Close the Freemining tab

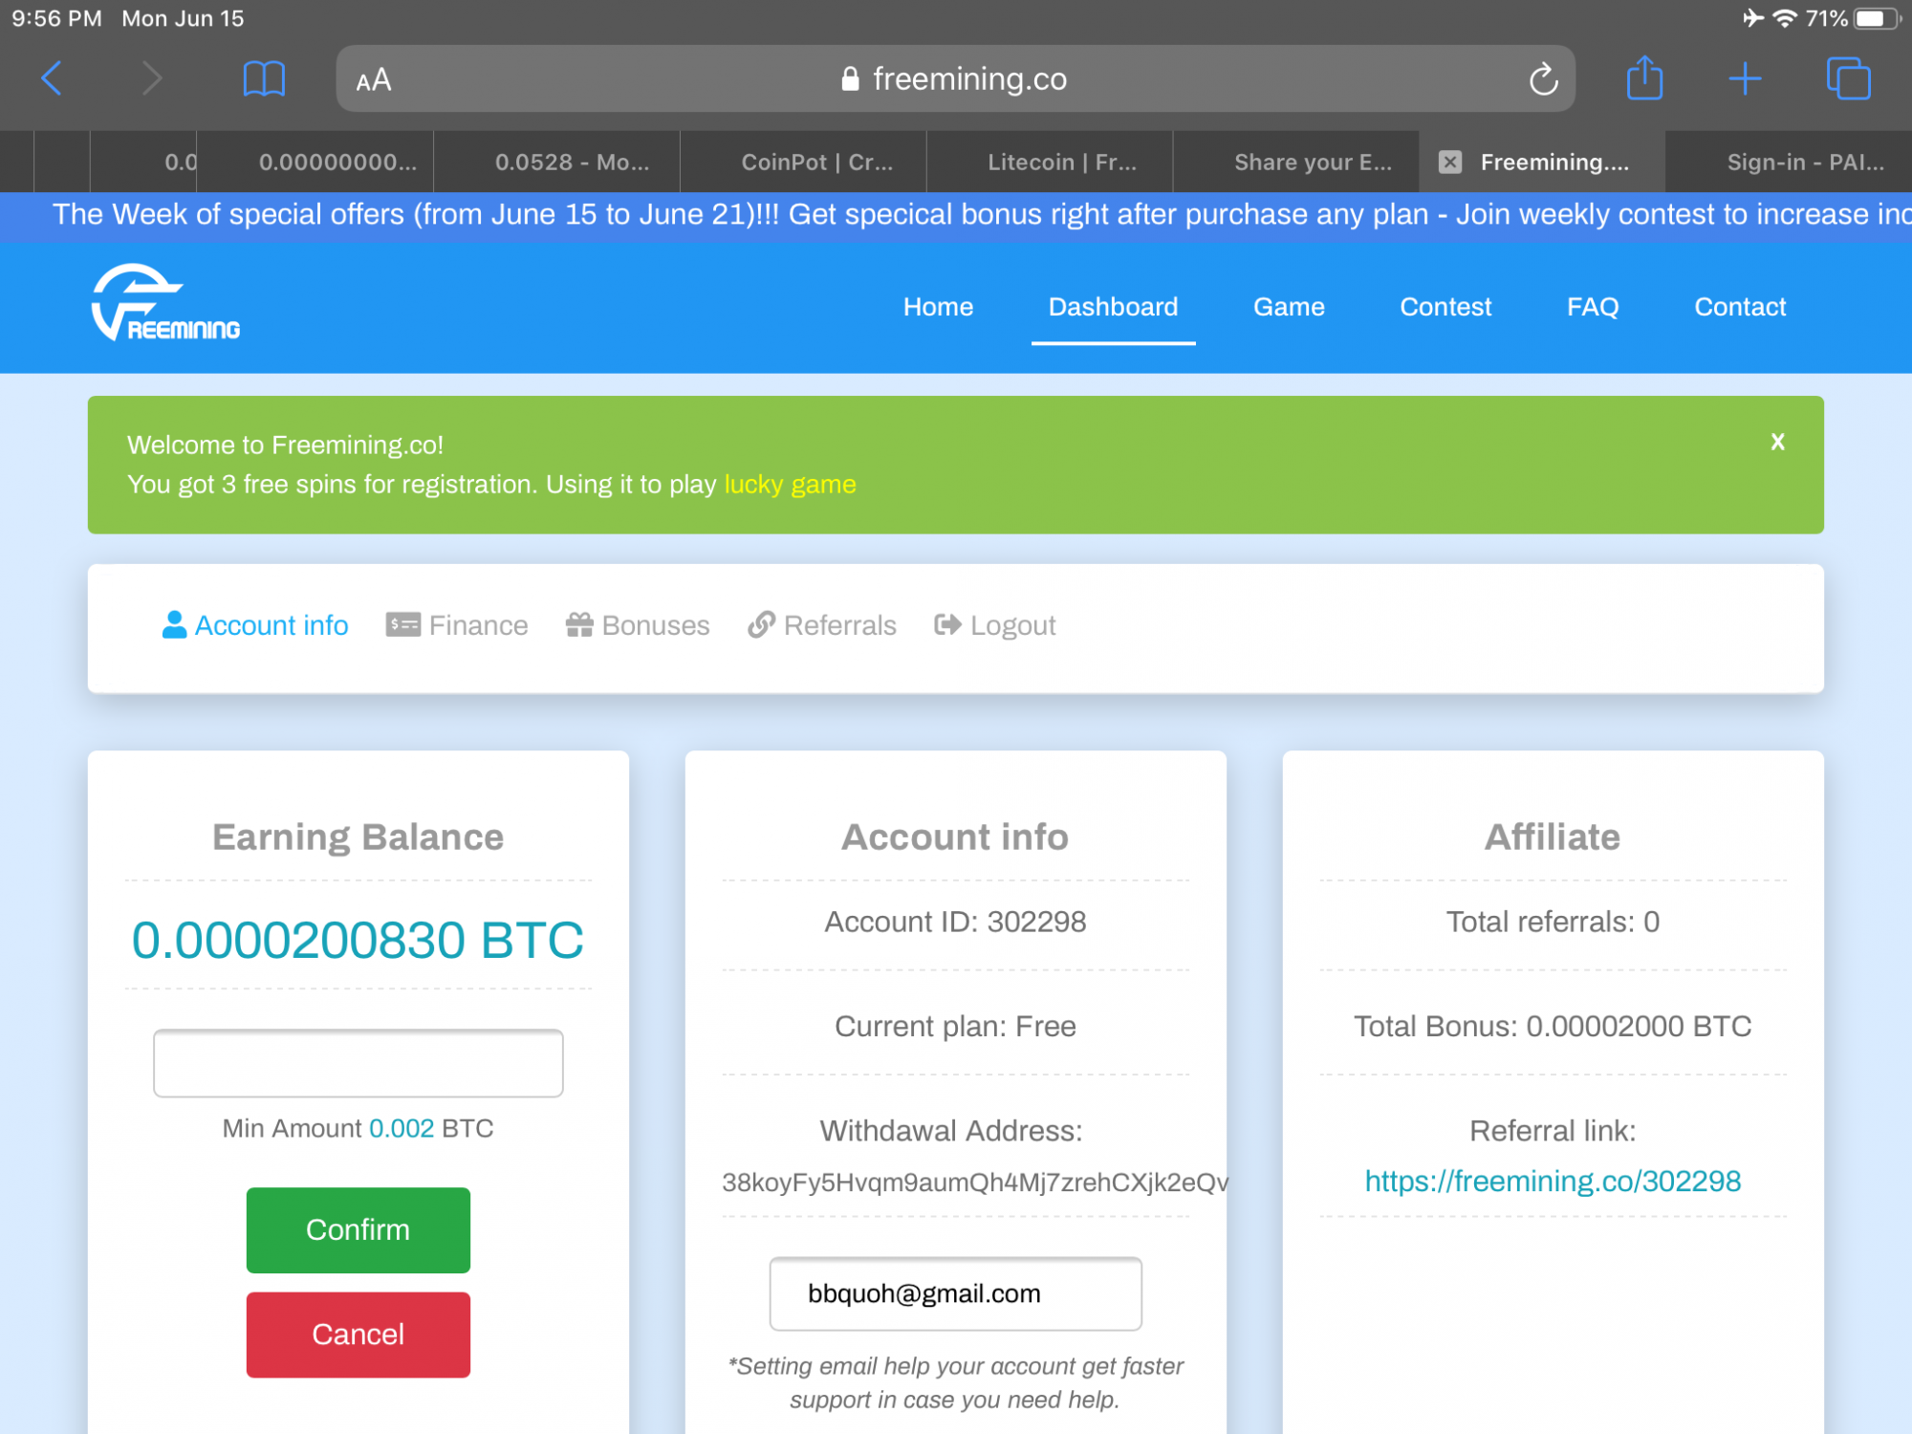[x=1450, y=163]
